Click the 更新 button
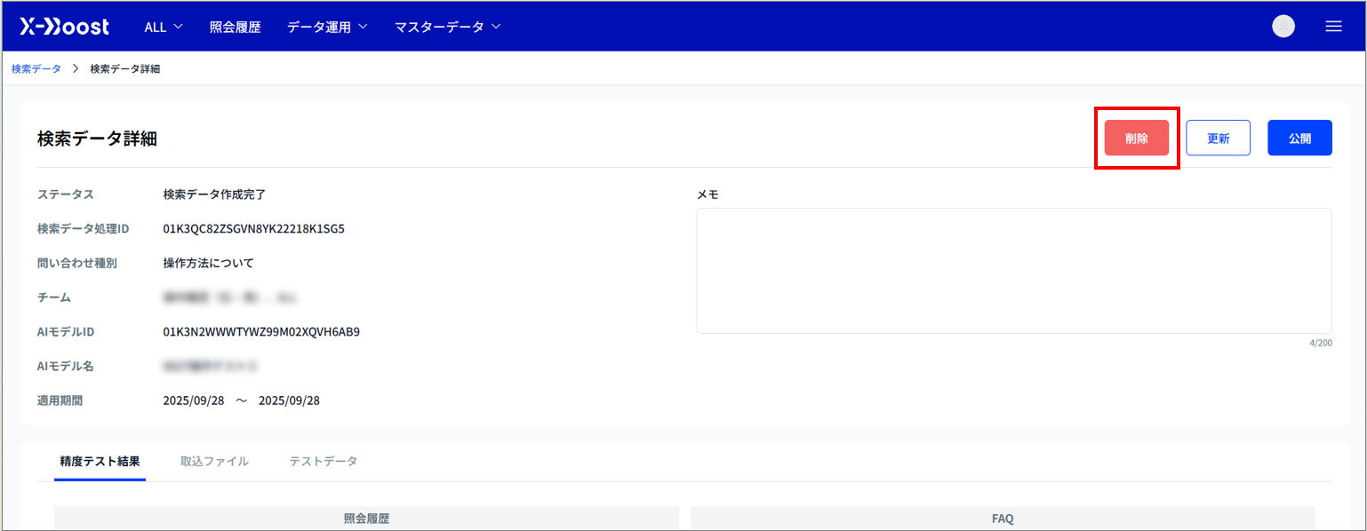Viewport: 1367px width, 531px height. click(x=1218, y=138)
